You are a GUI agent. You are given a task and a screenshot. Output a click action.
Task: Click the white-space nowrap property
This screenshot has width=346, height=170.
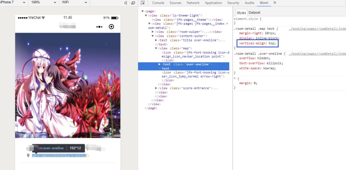(x=258, y=69)
